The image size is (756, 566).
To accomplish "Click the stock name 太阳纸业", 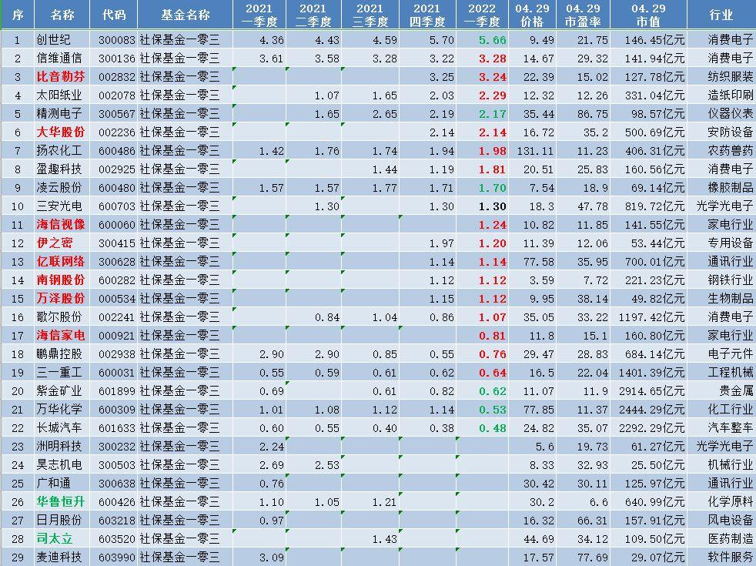I will [59, 95].
